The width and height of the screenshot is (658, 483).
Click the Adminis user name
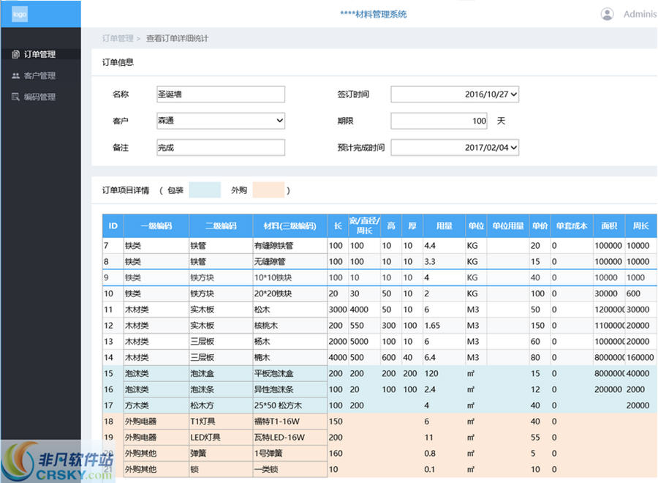[640, 14]
